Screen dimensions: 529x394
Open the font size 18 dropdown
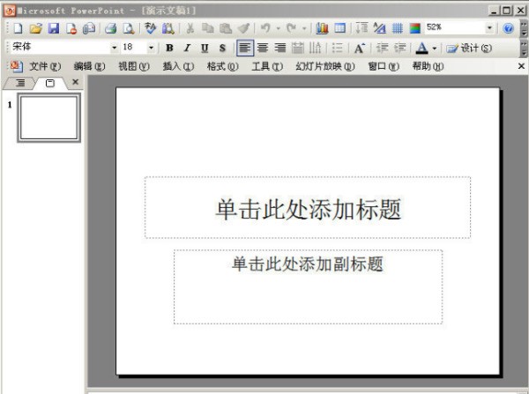[x=151, y=48]
